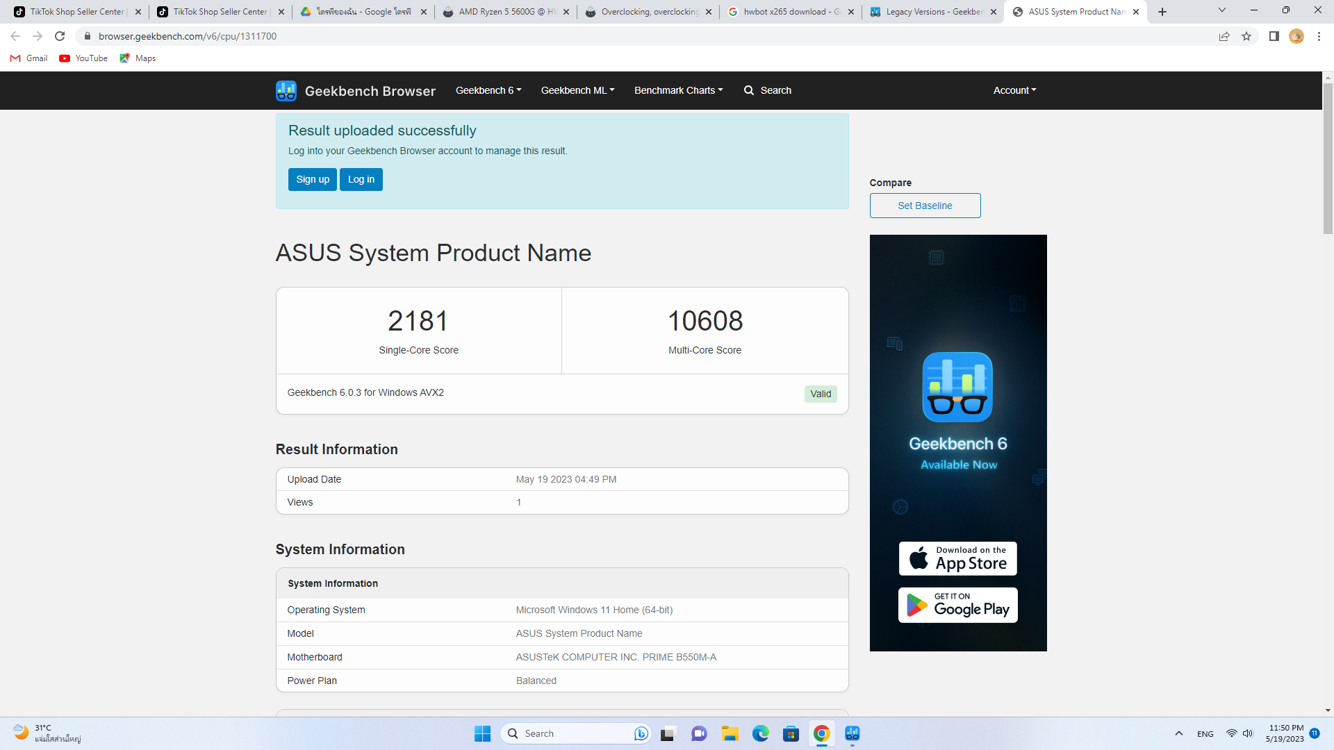Click the Sign up button
This screenshot has width=1334, height=750.
[313, 179]
